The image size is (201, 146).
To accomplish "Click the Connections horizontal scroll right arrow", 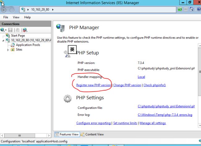I will pyautogui.click(x=49, y=135).
